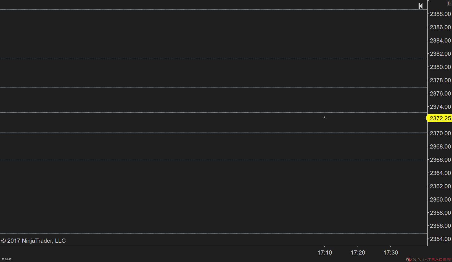The height and width of the screenshot is (262, 452).
Task: Click the 2362.00 price scale label
Action: (440, 186)
